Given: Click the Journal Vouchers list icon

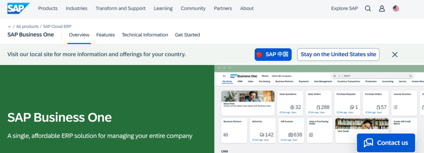Looking at the screenshot, I should pyautogui.click(x=396, y=107).
